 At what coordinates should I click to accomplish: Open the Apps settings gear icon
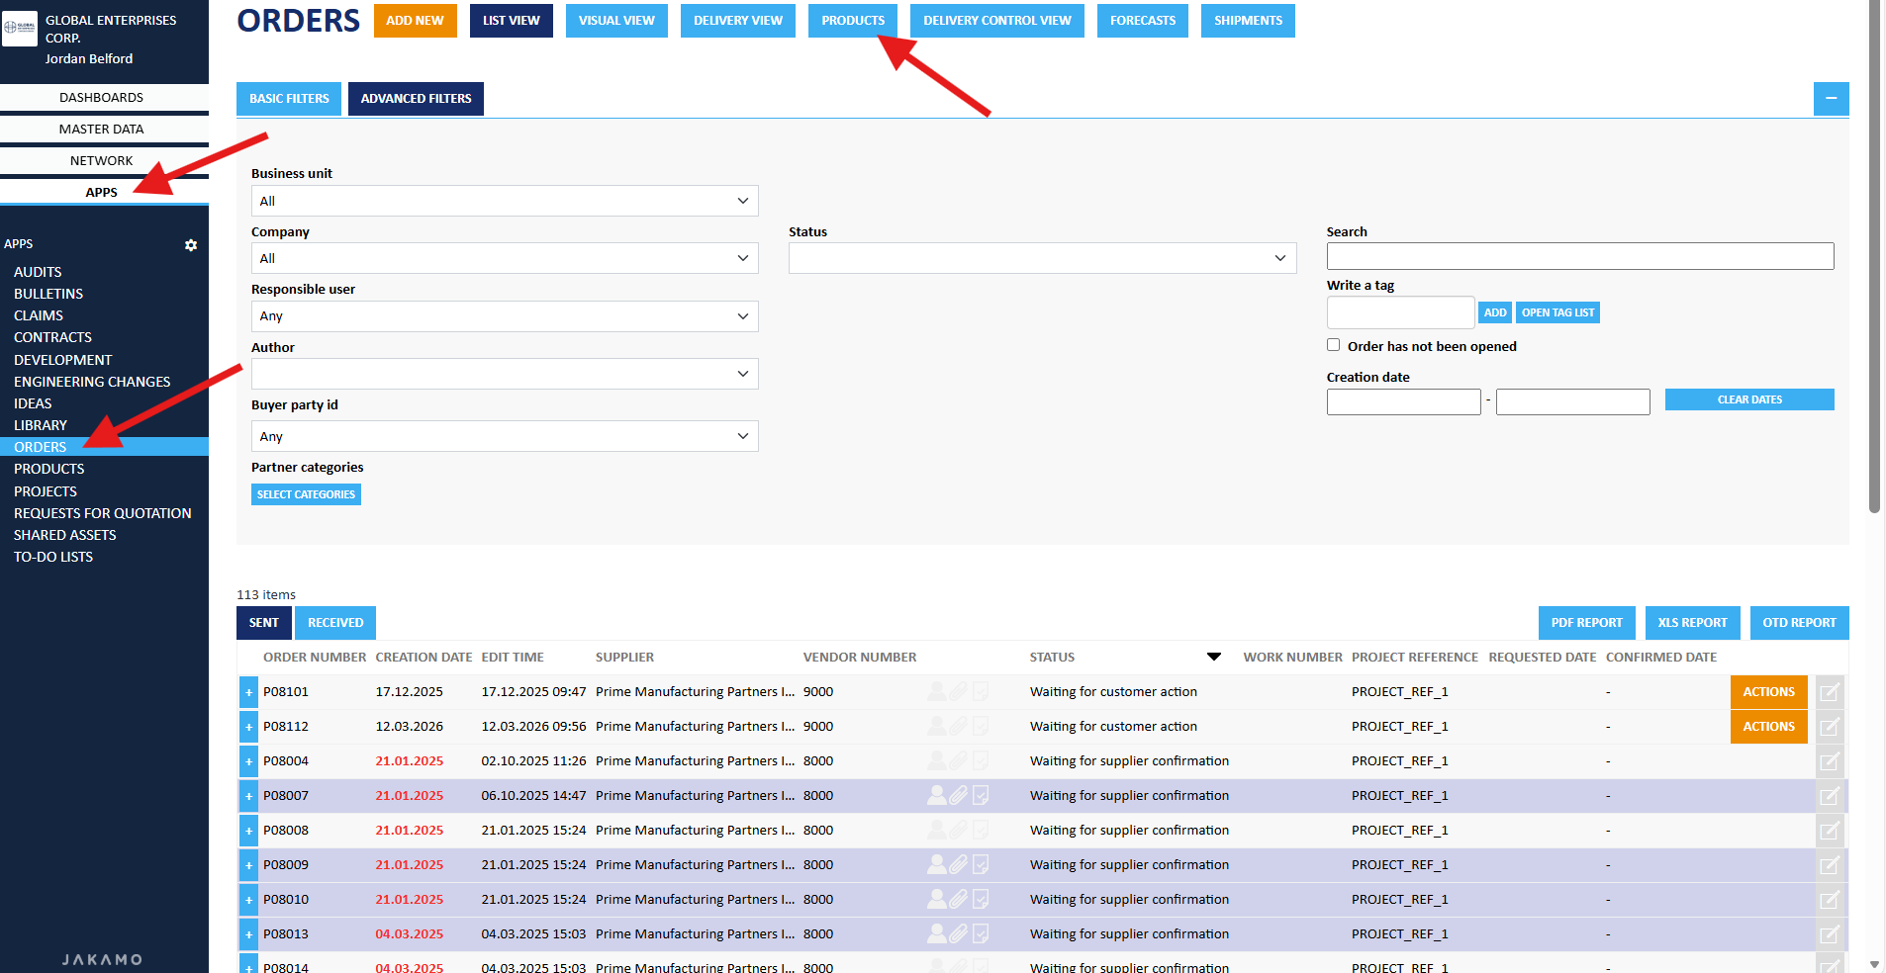(191, 245)
